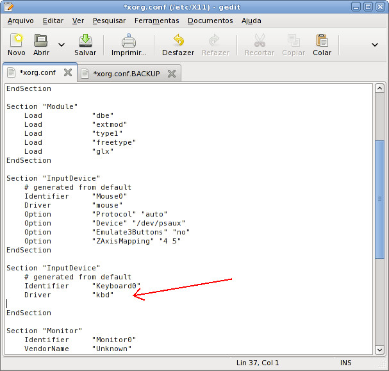Click the Novo new document icon
The height and width of the screenshot is (371, 389).
coord(17,40)
